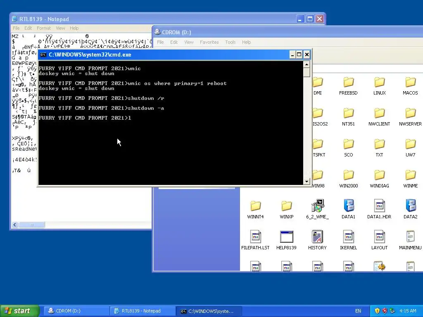423x317 pixels.
Task: Open File menu in CDROM window
Action: click(x=160, y=42)
